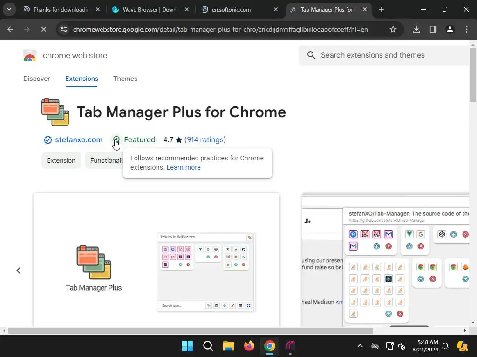Image resolution: width=477 pixels, height=357 pixels.
Task: Open the Themes section
Action: (x=125, y=79)
